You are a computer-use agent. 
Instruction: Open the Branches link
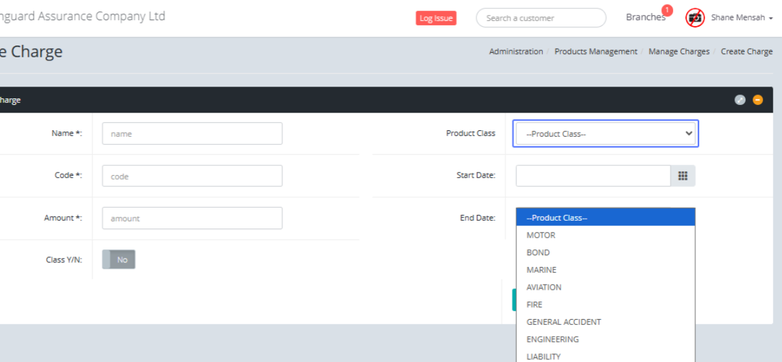point(645,18)
